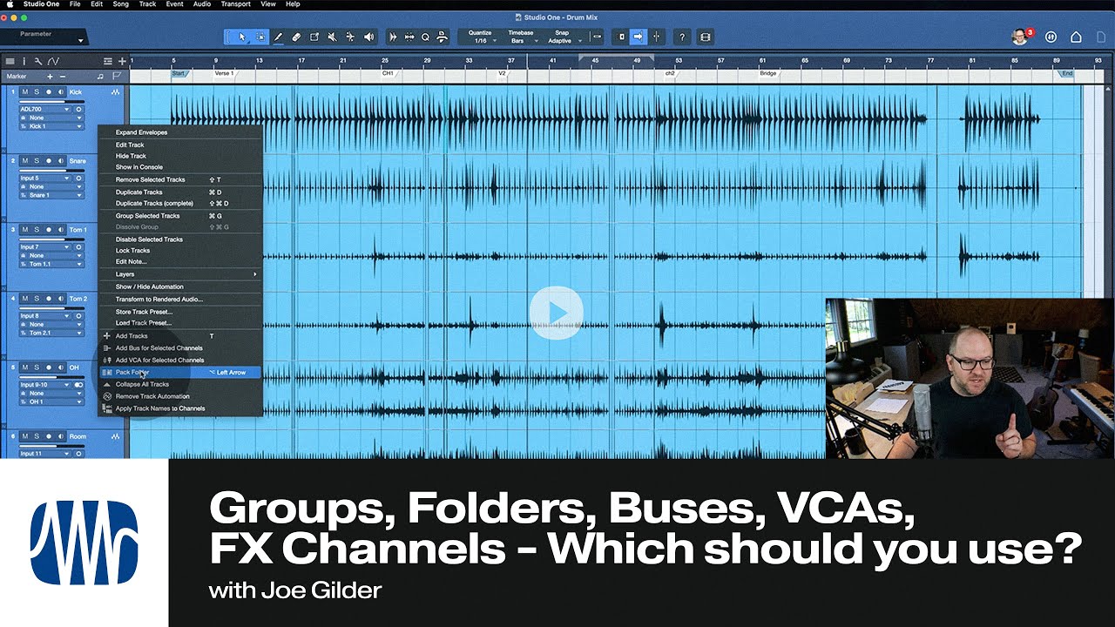Solo the Room track

click(x=37, y=436)
